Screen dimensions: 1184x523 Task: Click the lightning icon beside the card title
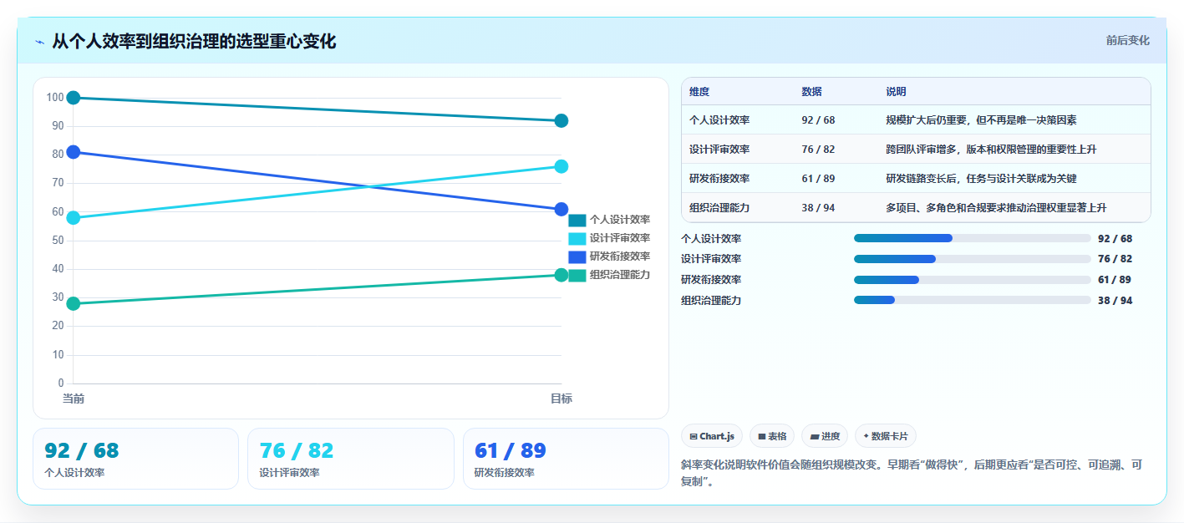click(x=39, y=42)
